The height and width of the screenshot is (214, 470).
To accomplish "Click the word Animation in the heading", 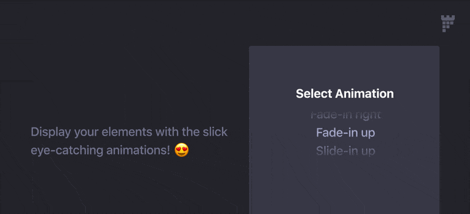I will 365,93.
